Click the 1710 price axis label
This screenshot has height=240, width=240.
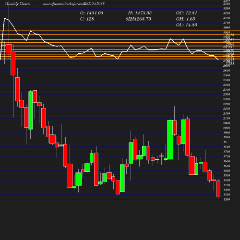(227, 156)
